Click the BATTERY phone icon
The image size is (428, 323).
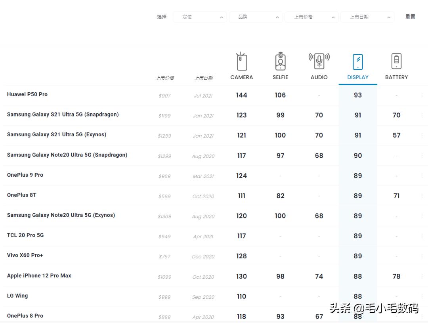click(396, 61)
